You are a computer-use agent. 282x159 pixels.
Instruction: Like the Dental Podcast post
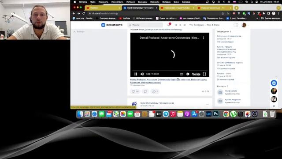tap(135, 91)
